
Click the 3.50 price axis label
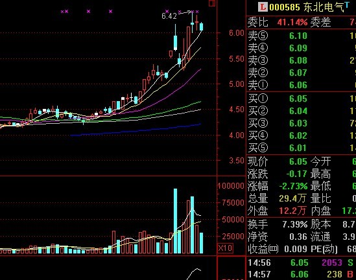coord(236,161)
